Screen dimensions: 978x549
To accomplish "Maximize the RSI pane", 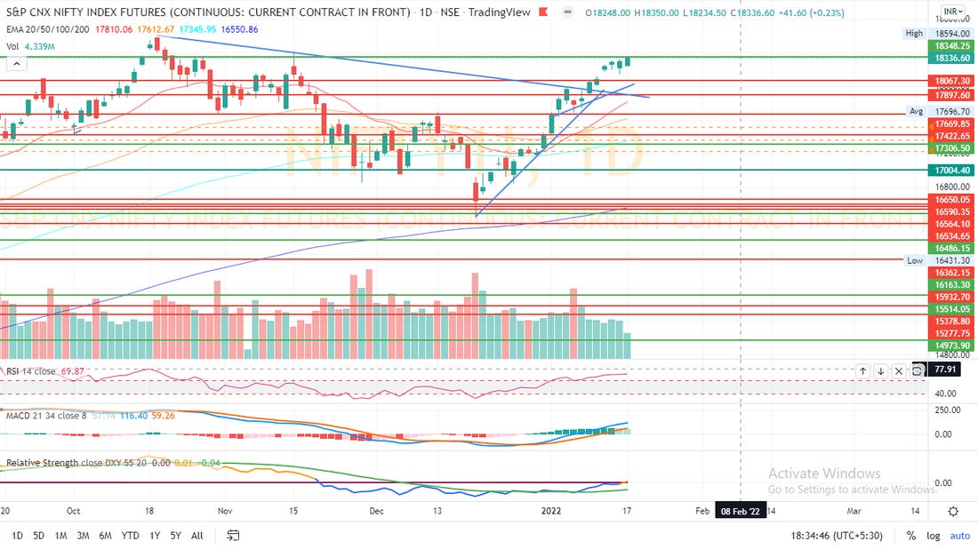I will click(x=918, y=370).
